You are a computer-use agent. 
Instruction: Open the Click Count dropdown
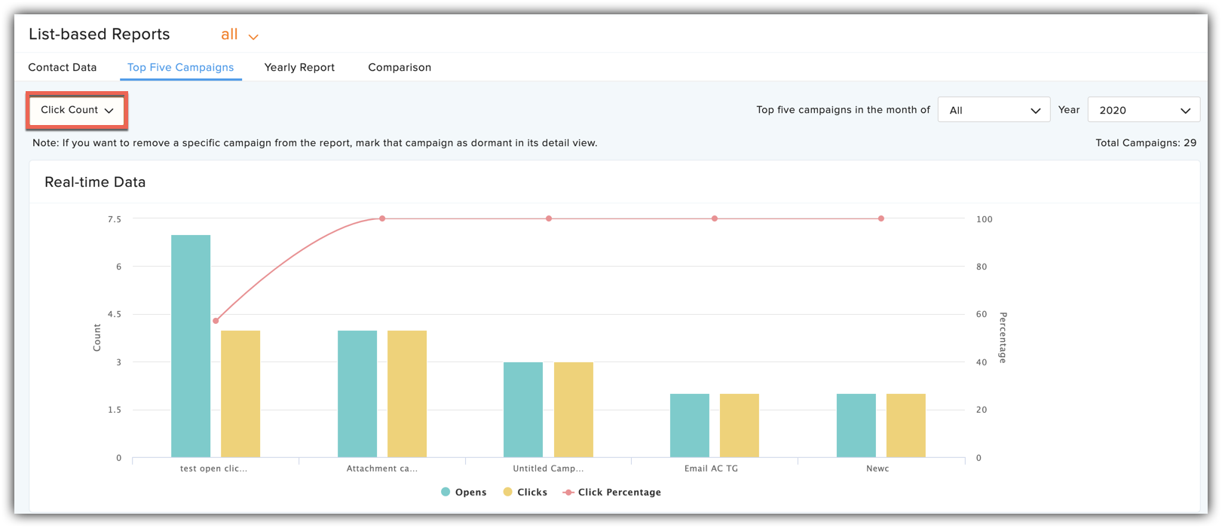[x=77, y=110]
